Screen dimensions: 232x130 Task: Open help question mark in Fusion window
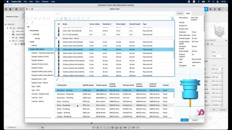[x=219, y=9]
